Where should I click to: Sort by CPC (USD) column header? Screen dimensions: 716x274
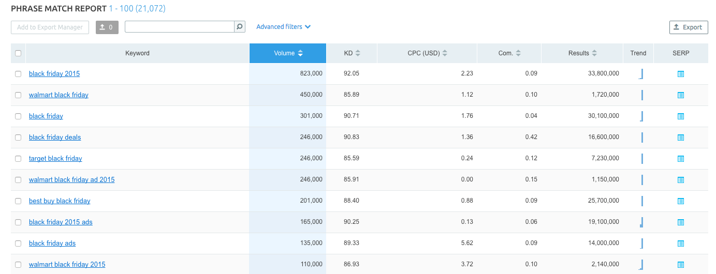click(427, 53)
